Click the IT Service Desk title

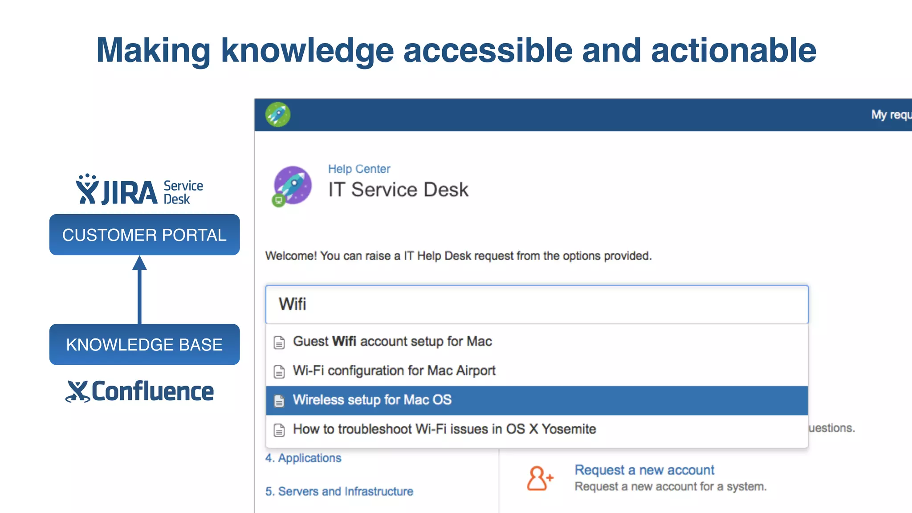[398, 190]
